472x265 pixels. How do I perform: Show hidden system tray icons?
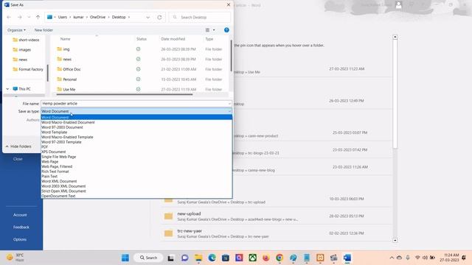pyautogui.click(x=392, y=258)
